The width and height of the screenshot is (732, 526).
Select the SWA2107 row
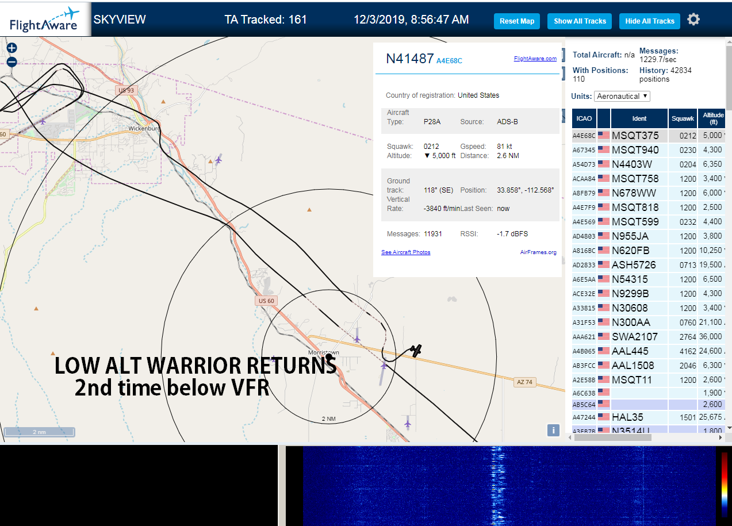point(649,337)
